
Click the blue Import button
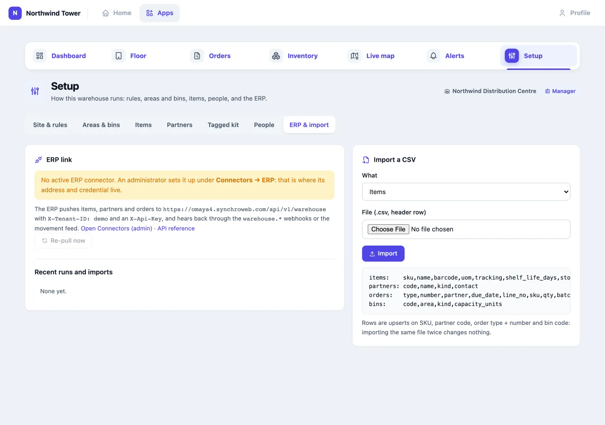383,253
